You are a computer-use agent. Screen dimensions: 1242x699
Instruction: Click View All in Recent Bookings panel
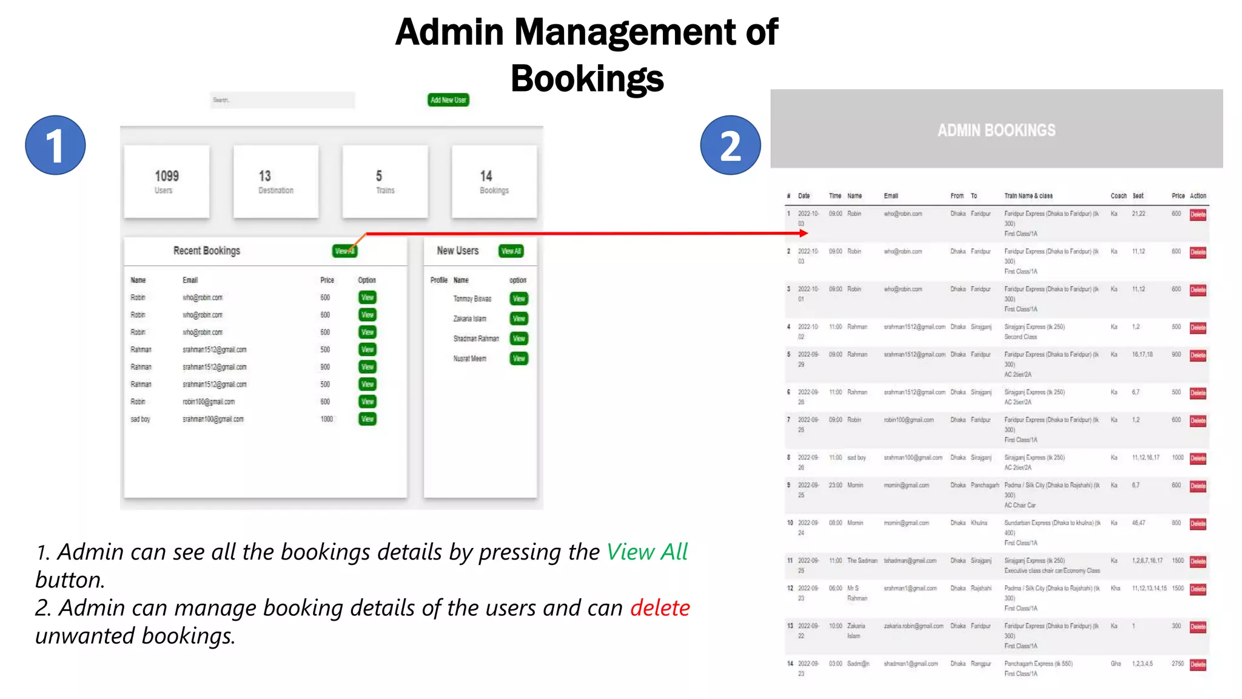coord(344,251)
